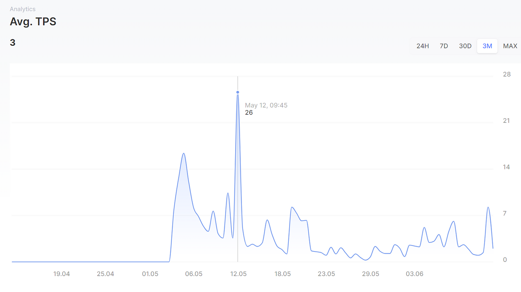
Task: Click the 25.04 x-axis date label
Action: pyautogui.click(x=105, y=274)
